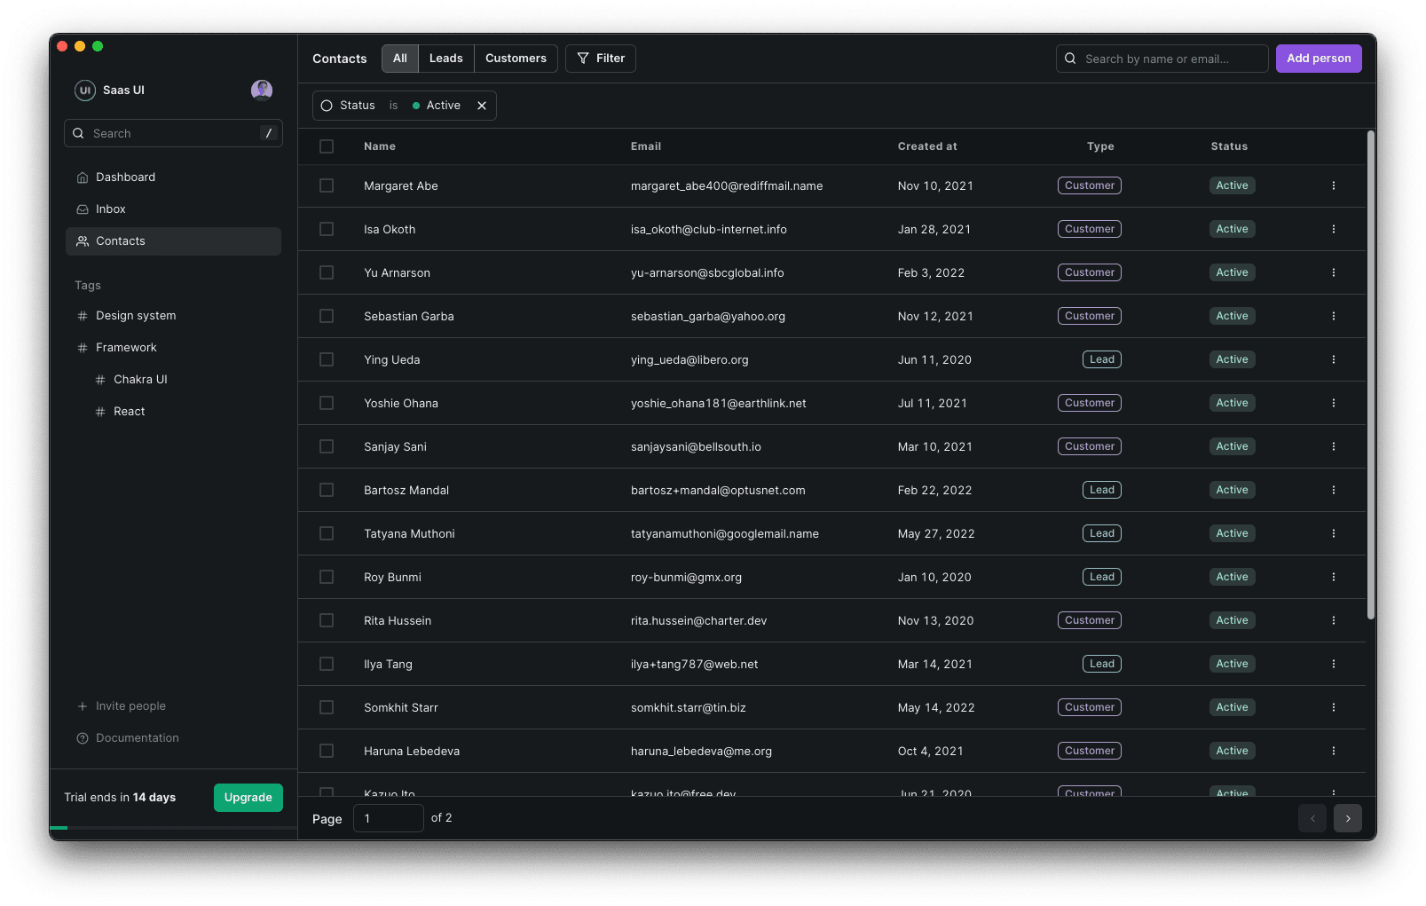Switch to the Customers tab
Screen dimensions: 1426x906
pyautogui.click(x=516, y=58)
